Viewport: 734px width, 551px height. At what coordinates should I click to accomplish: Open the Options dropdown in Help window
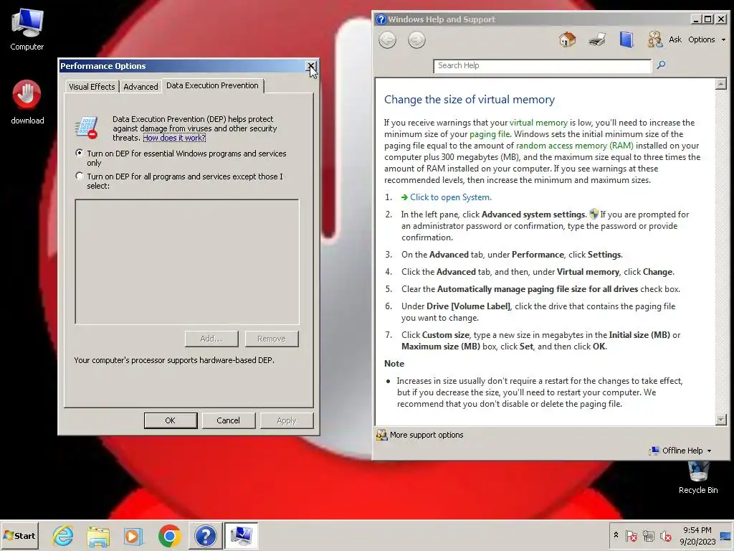point(706,40)
